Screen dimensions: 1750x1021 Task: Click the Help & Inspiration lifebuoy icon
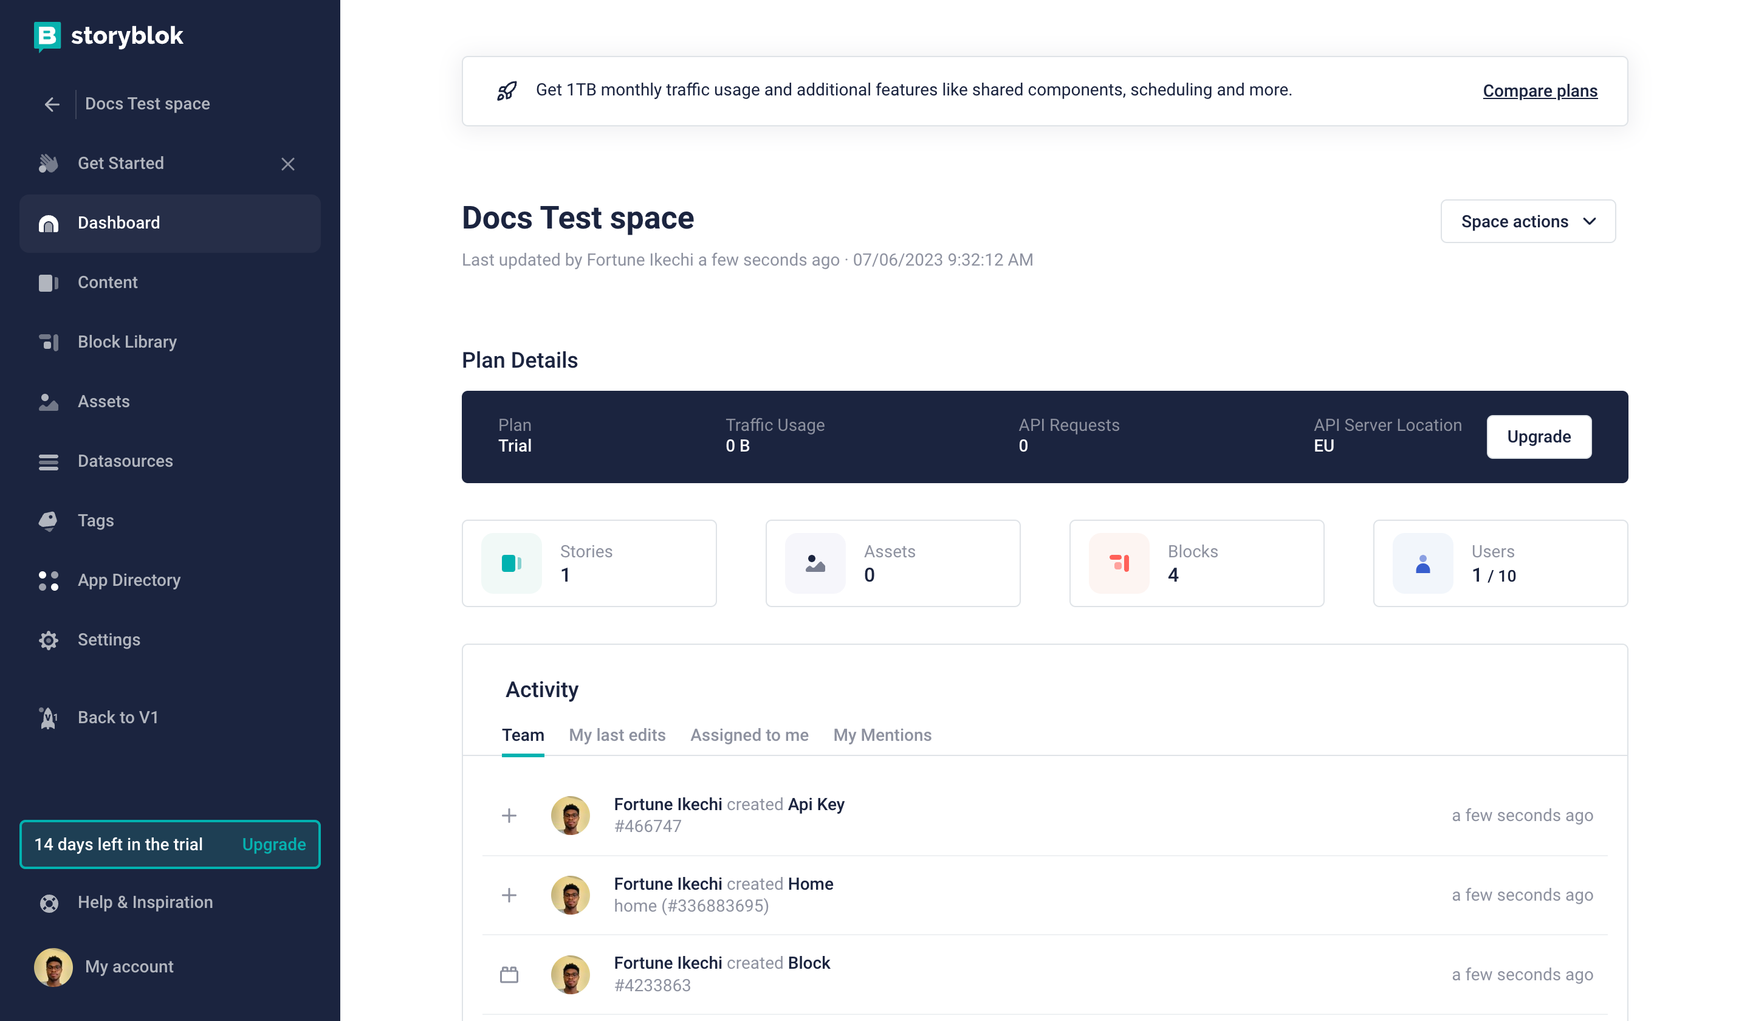[49, 903]
